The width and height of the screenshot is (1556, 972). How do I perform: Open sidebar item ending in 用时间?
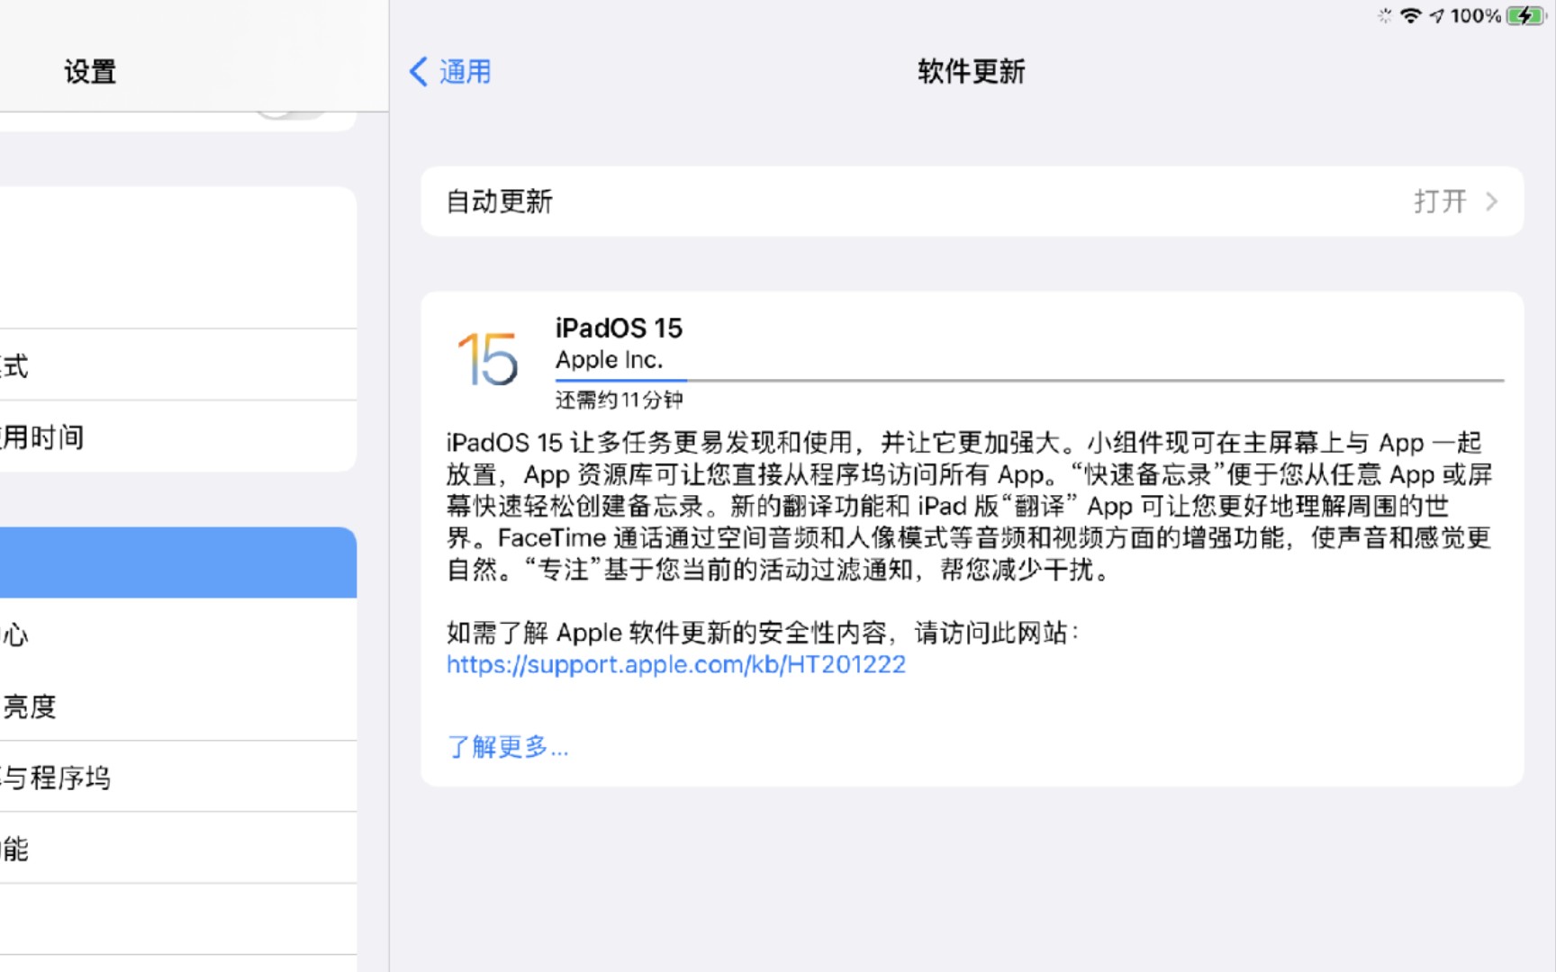pos(178,436)
